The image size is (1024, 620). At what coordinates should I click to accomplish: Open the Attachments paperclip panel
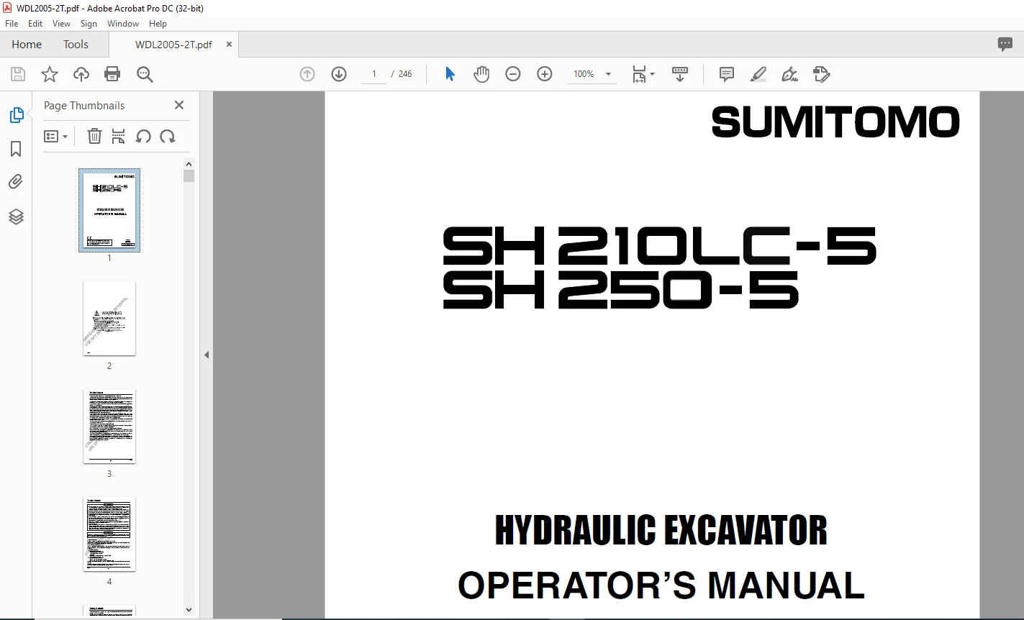16,182
